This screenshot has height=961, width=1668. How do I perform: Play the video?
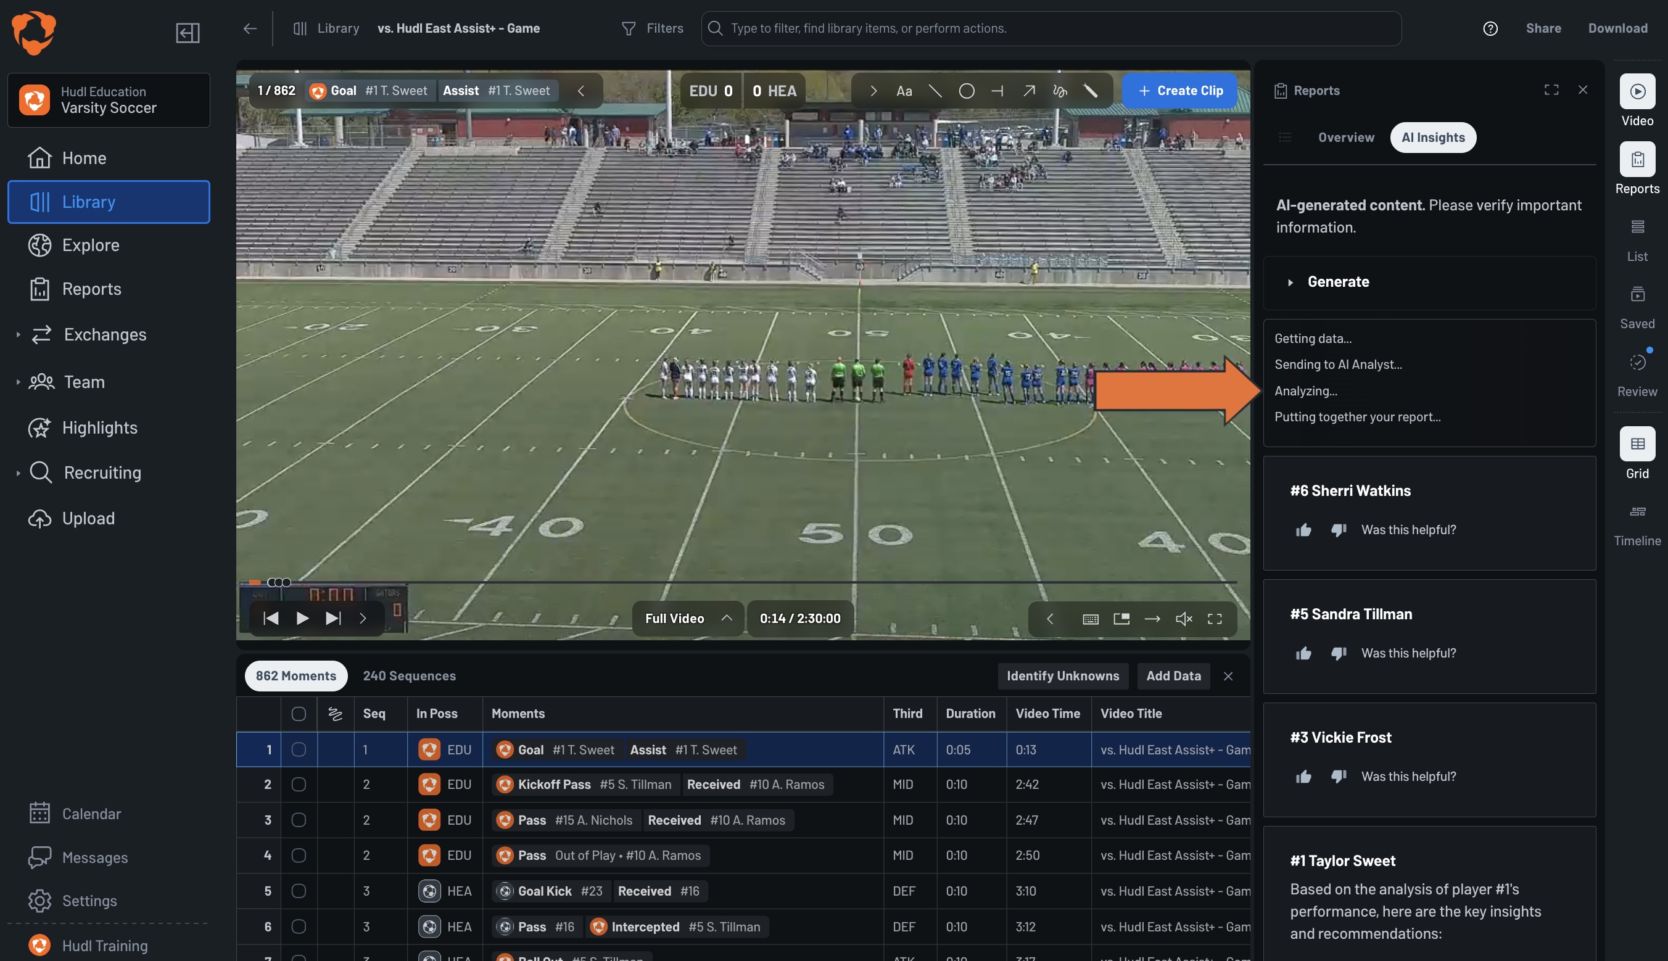click(x=302, y=619)
